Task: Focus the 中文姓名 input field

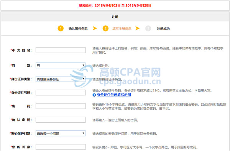Action: (x=61, y=50)
